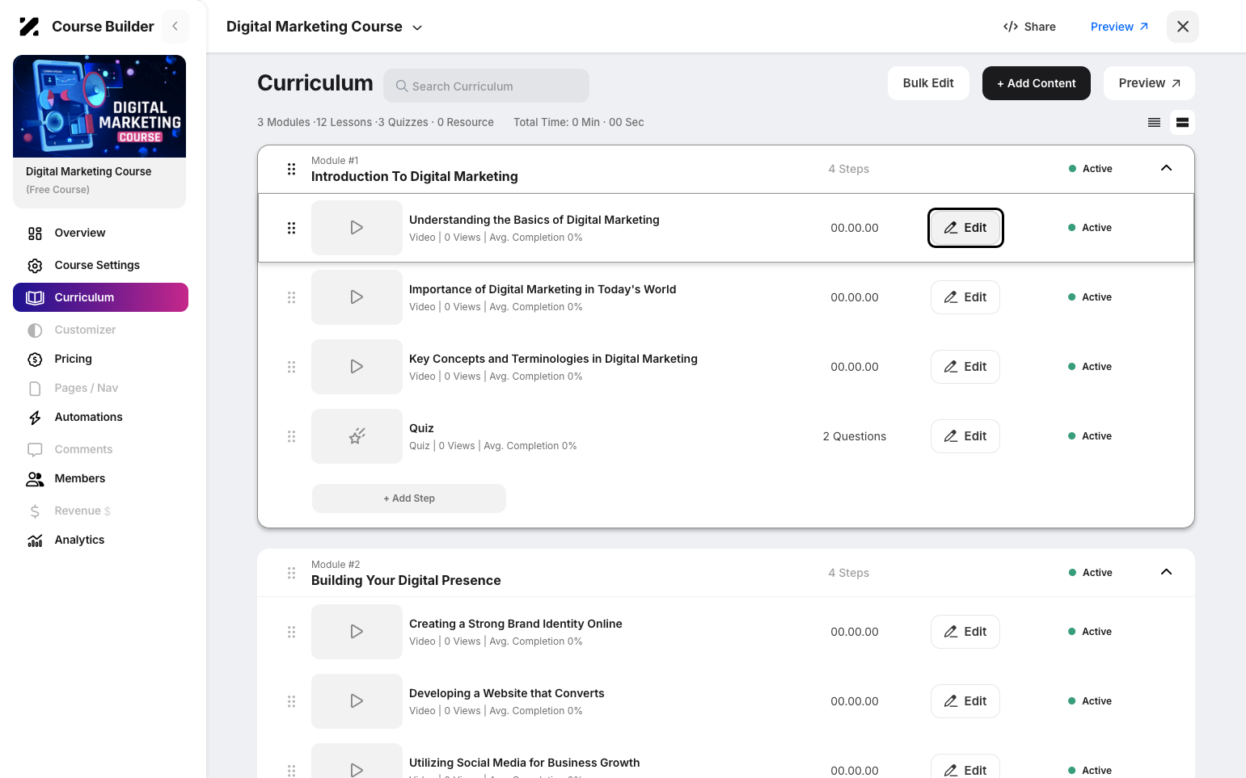Click the Analytics chart icon
Viewport: 1246px width, 778px height.
[35, 540]
